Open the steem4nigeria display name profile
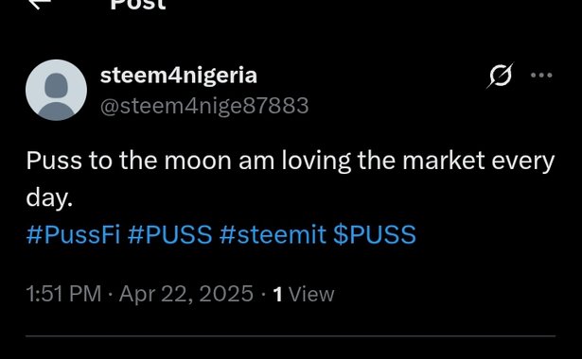Screen dimensions: 582x359 point(179,76)
